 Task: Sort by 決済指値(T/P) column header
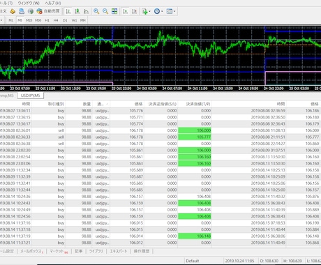198,104
